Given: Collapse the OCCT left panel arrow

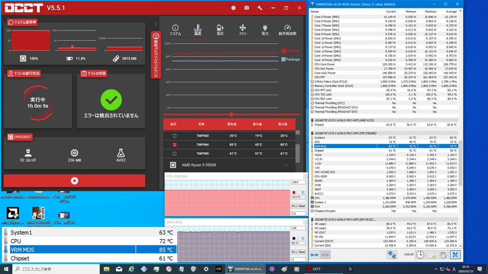Looking at the screenshot, I should [156, 24].
